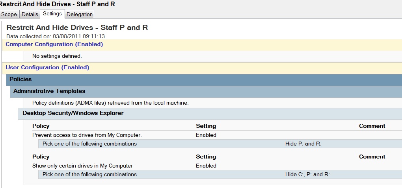Click the 'Prevent access to drives from My Computer' policy
This screenshot has width=402, height=188.
87,135
